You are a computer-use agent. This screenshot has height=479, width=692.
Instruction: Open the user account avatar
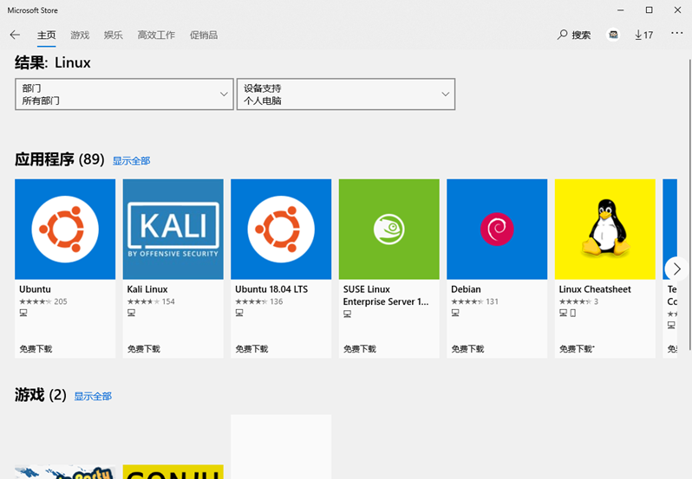pos(613,35)
